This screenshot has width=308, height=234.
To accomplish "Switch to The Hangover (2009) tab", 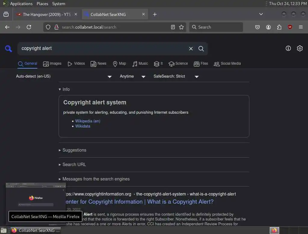I will click(47, 14).
